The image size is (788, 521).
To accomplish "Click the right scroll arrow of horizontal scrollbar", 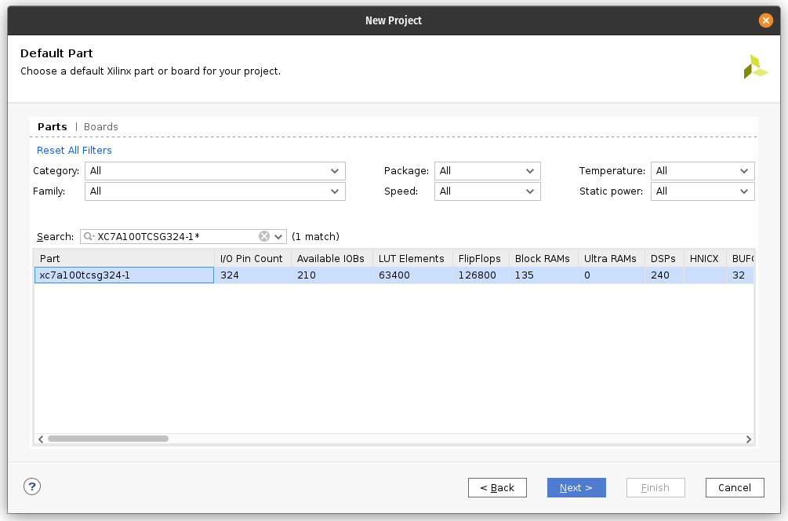I will 748,439.
